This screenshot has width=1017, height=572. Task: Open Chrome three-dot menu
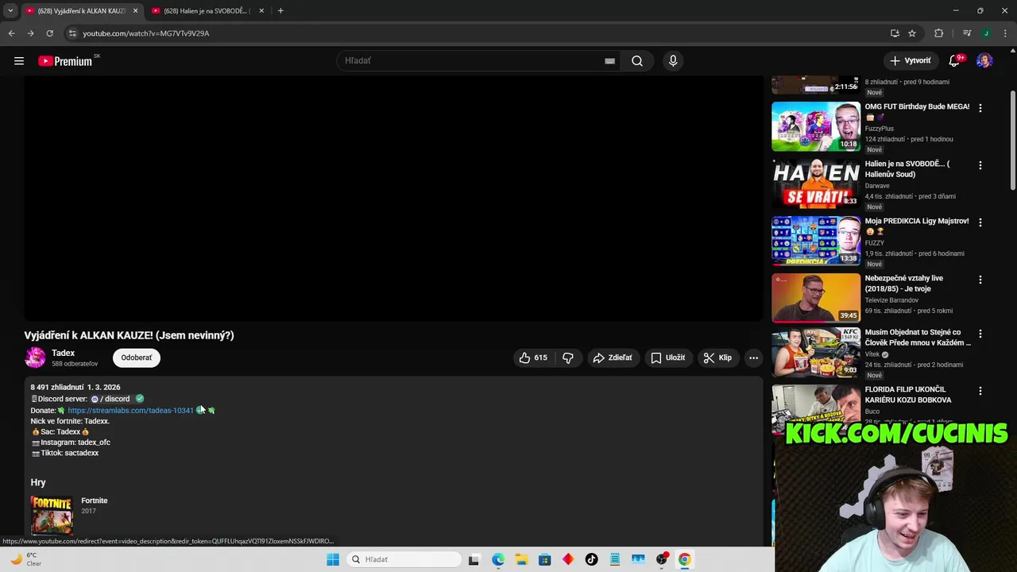1005,33
